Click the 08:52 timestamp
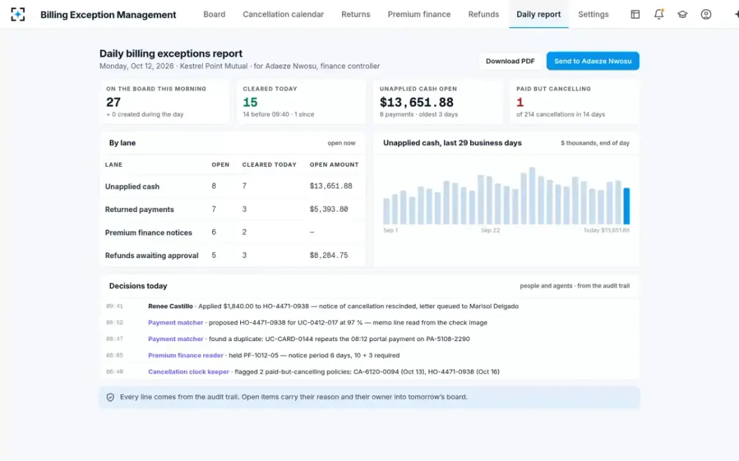The width and height of the screenshot is (739, 461). point(115,323)
